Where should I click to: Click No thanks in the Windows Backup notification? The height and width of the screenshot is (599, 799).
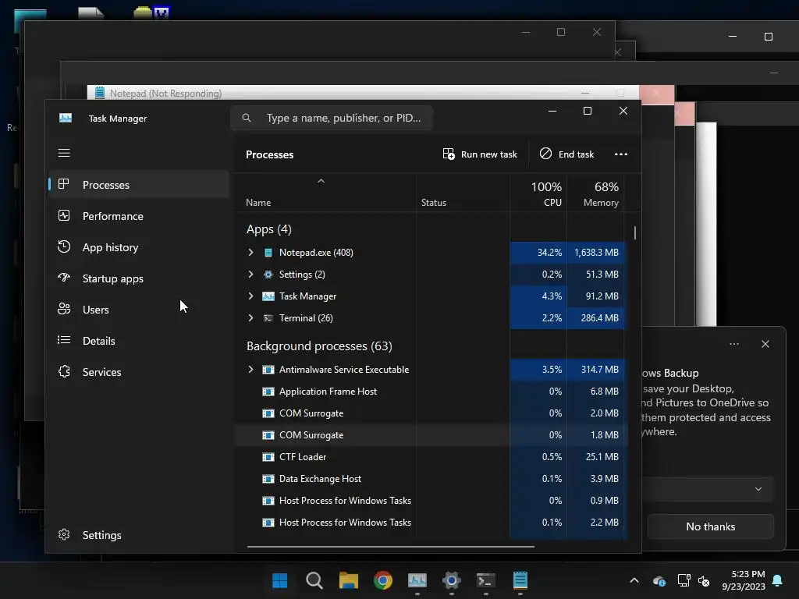point(710,526)
